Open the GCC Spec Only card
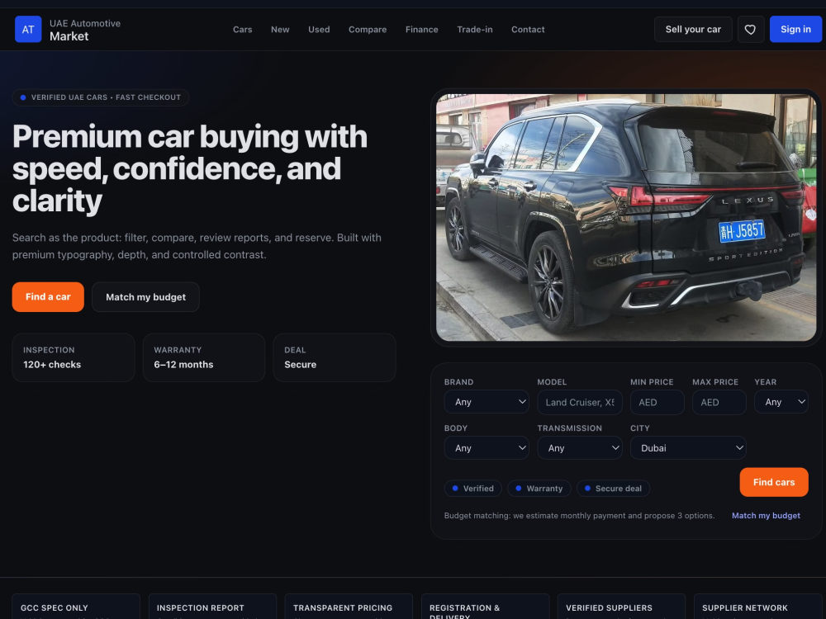826x619 pixels. tap(76, 607)
